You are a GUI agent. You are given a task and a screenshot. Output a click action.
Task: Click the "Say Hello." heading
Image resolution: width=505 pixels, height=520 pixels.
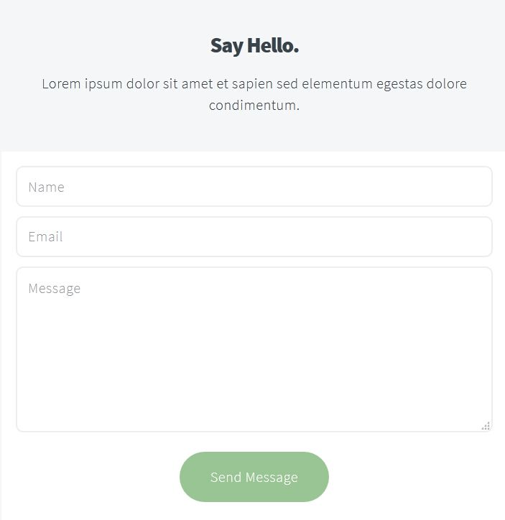click(254, 46)
